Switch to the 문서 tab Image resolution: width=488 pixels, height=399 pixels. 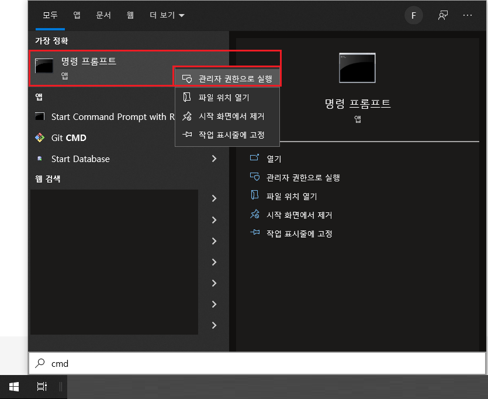[x=103, y=15]
